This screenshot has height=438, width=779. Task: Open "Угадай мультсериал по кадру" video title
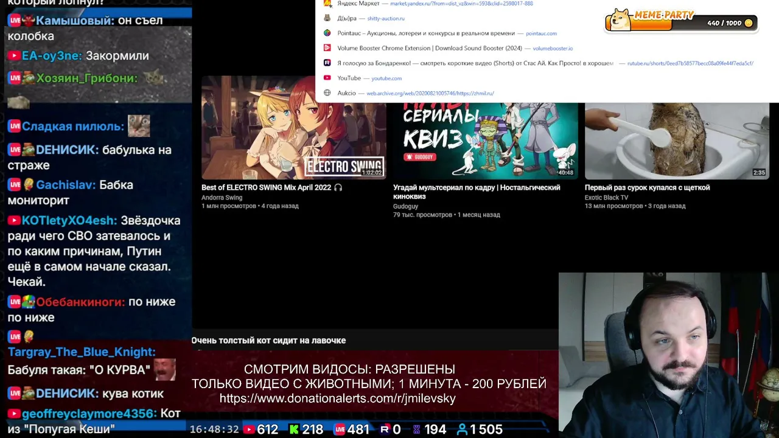(x=477, y=192)
